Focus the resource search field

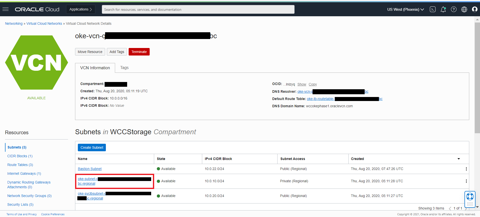click(x=198, y=9)
